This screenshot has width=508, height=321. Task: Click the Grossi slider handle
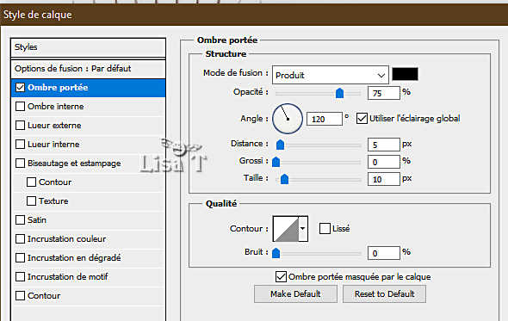tap(276, 162)
